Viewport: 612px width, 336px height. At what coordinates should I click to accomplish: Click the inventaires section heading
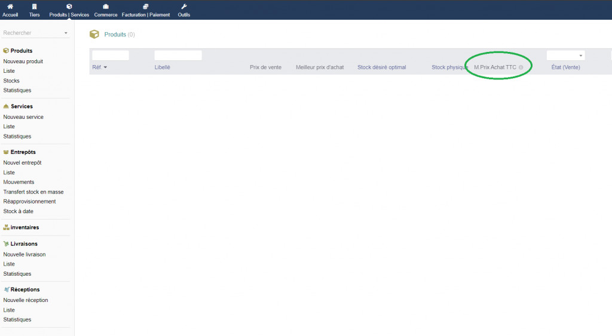click(x=25, y=227)
